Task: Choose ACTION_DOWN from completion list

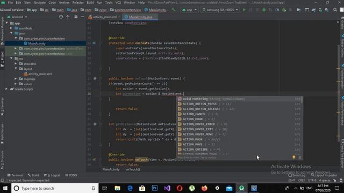Action: pyautogui.click(x=239, y=119)
